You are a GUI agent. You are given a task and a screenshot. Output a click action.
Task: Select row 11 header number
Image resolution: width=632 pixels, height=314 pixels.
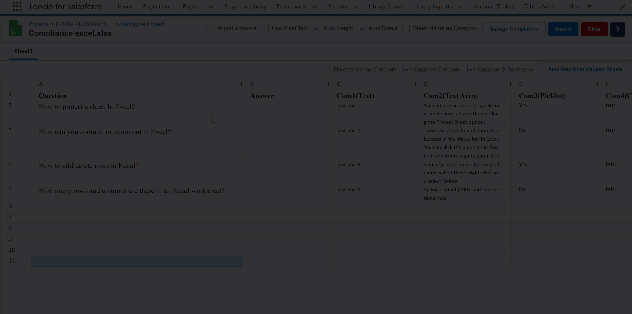[16, 261]
